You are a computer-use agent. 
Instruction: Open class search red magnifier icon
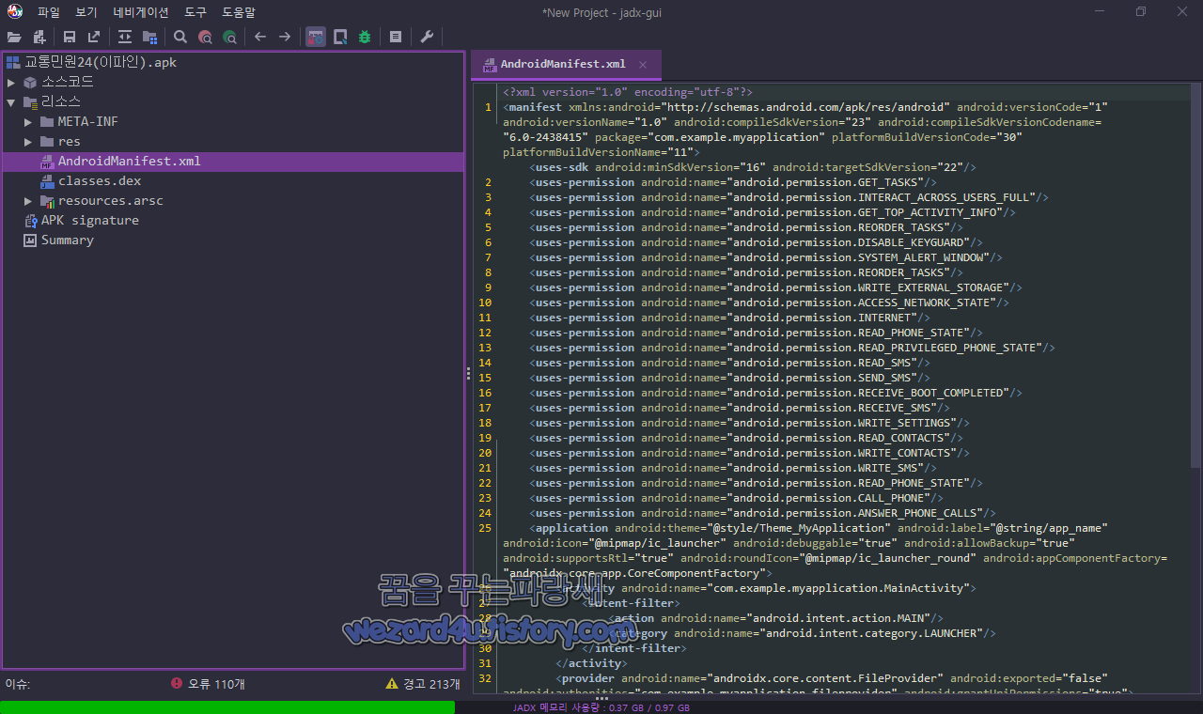click(205, 37)
